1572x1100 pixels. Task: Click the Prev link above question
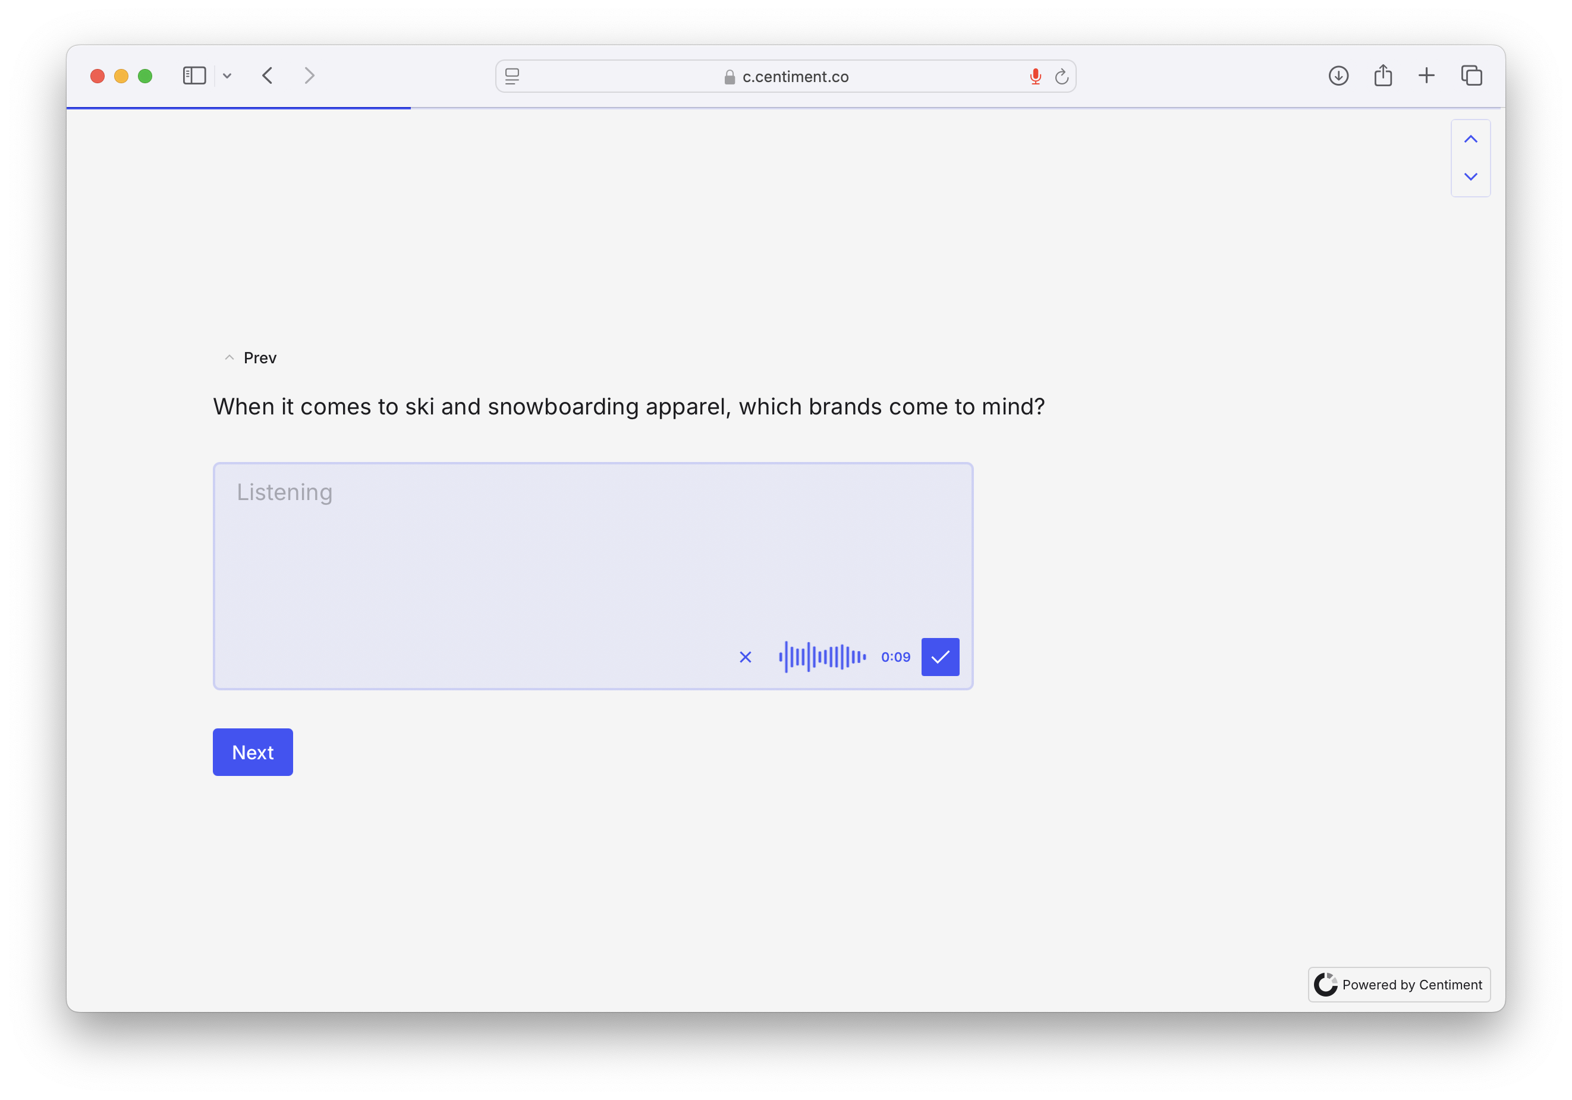251,358
